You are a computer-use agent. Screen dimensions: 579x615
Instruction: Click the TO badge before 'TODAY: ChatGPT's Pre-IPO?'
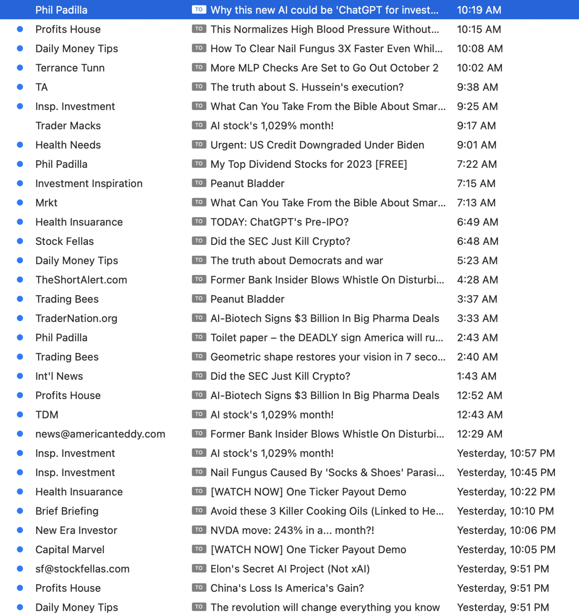click(199, 221)
